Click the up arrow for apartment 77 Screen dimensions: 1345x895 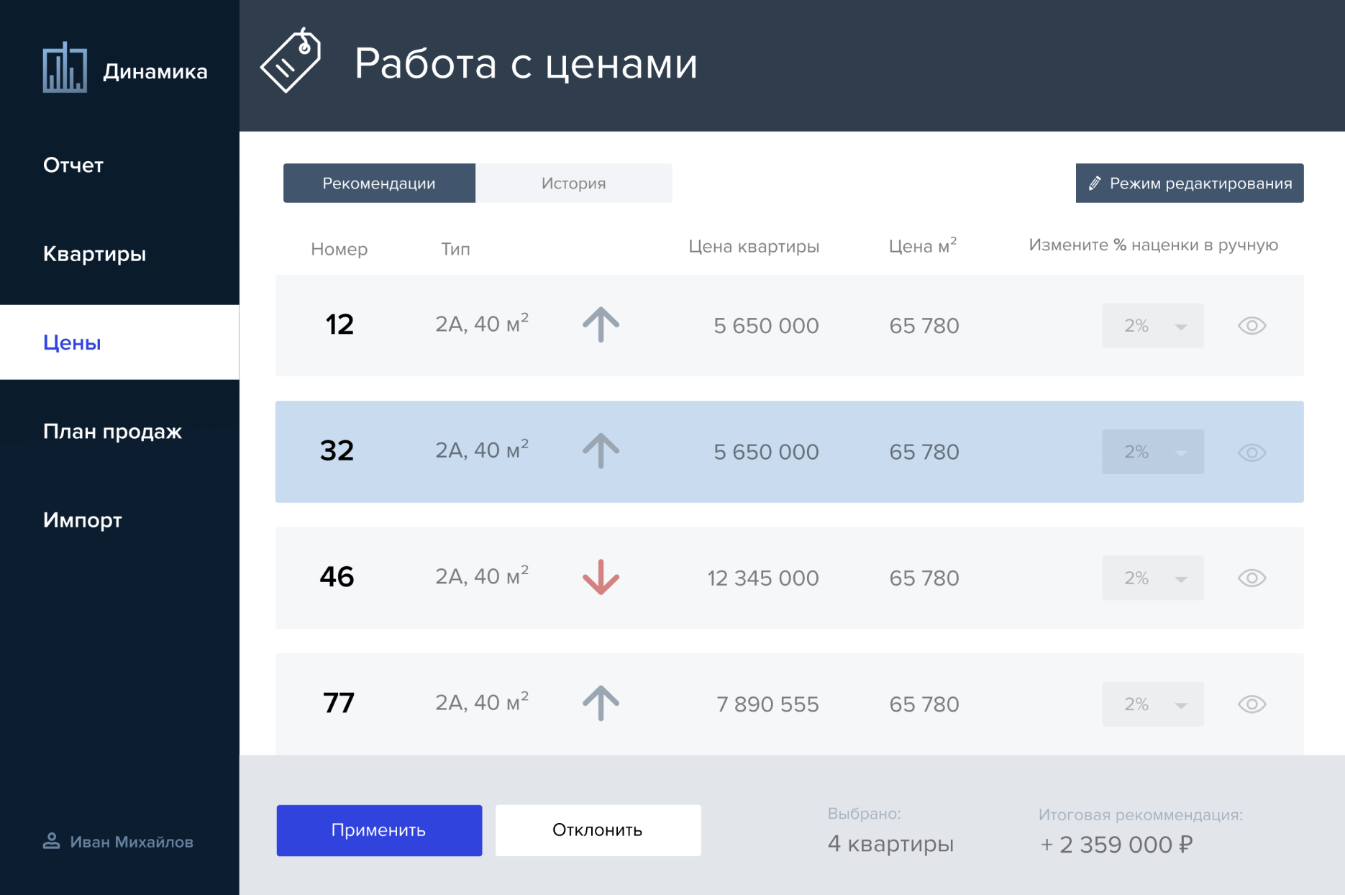pos(601,703)
